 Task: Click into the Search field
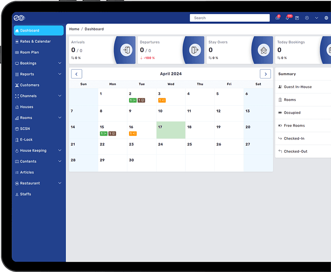click(229, 18)
